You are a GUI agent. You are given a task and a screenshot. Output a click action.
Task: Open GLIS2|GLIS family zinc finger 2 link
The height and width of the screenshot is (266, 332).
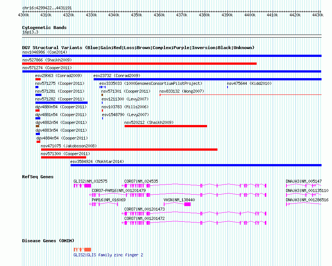pos(108,255)
